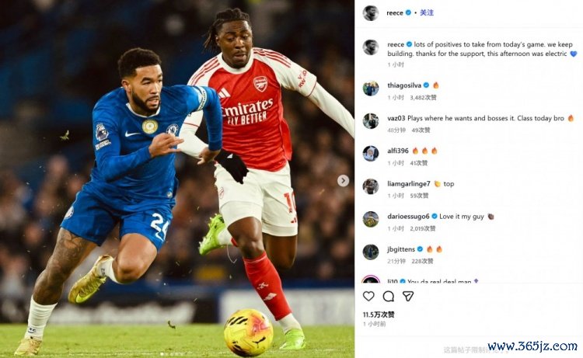Image resolution: width=583 pixels, height=358 pixels.
Task: View likes on thiagosilva comment
Action: coord(423,98)
